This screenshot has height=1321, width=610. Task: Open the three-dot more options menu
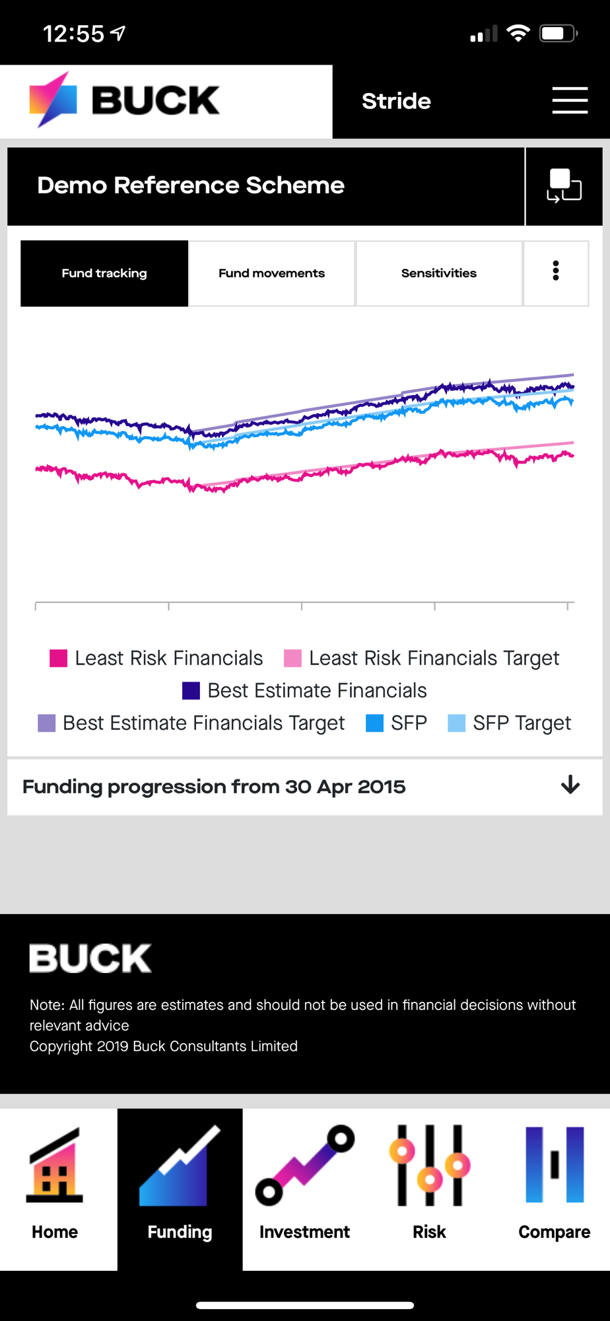tap(556, 272)
